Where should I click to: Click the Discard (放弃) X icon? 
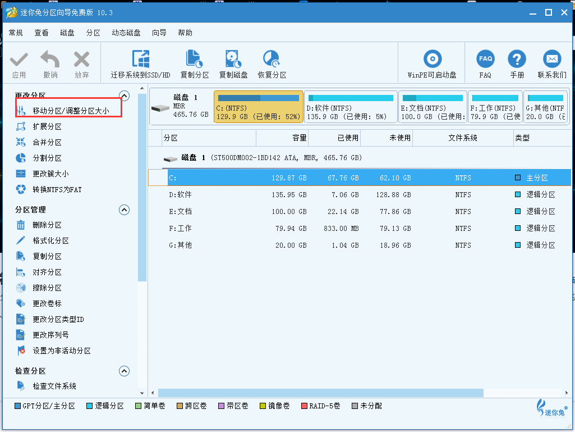[81, 60]
